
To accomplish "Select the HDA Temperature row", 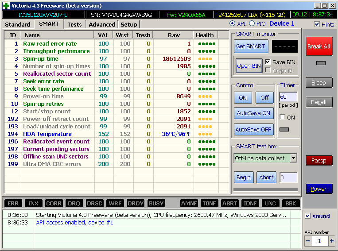I will click(47, 134).
